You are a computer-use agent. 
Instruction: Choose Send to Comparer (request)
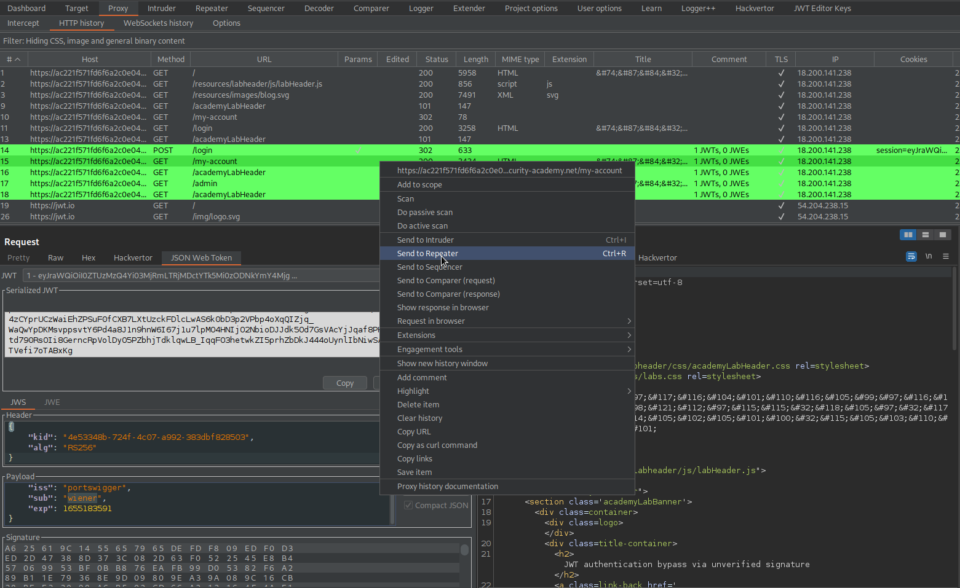click(507, 281)
